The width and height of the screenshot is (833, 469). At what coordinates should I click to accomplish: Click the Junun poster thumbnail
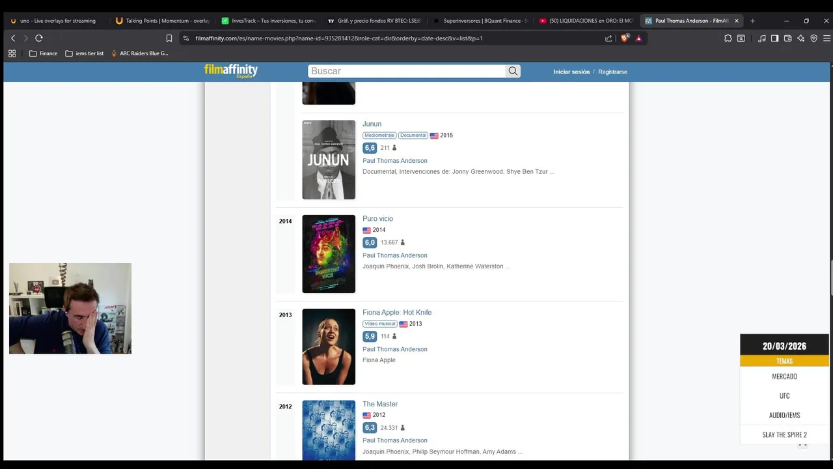pyautogui.click(x=329, y=160)
